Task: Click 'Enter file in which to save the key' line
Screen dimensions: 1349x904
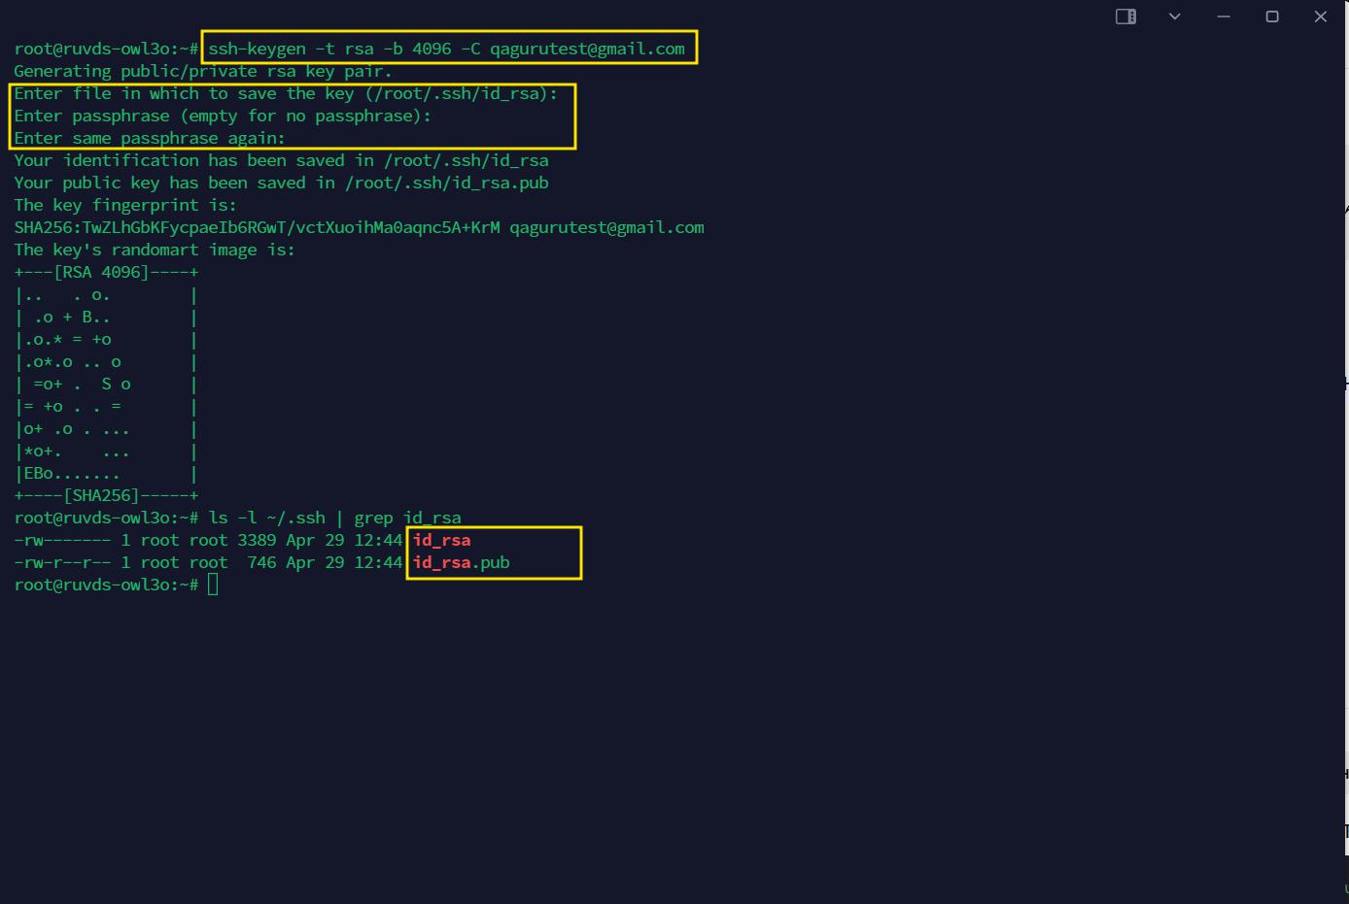Action: pyautogui.click(x=286, y=93)
